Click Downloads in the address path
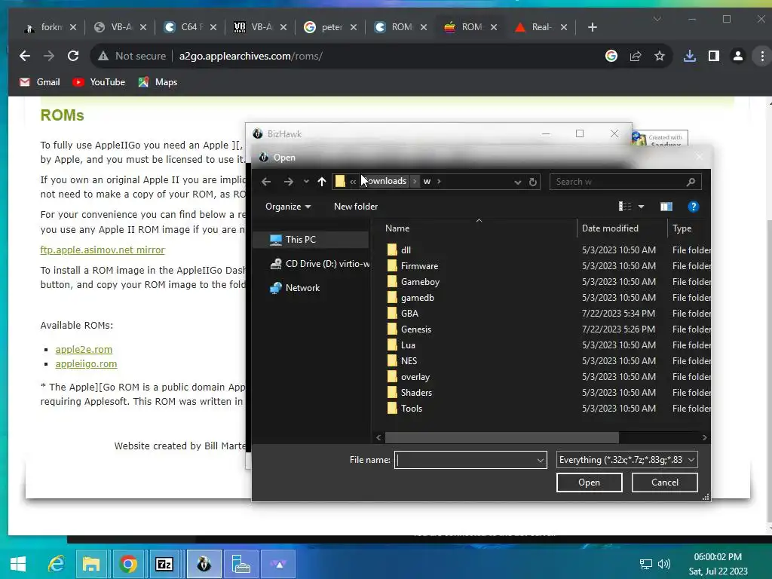772x579 pixels. point(385,181)
